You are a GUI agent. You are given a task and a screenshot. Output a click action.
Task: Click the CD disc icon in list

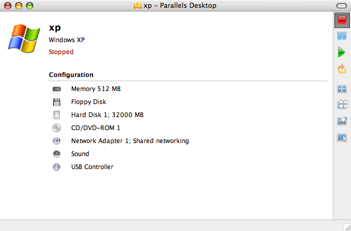coord(57,128)
